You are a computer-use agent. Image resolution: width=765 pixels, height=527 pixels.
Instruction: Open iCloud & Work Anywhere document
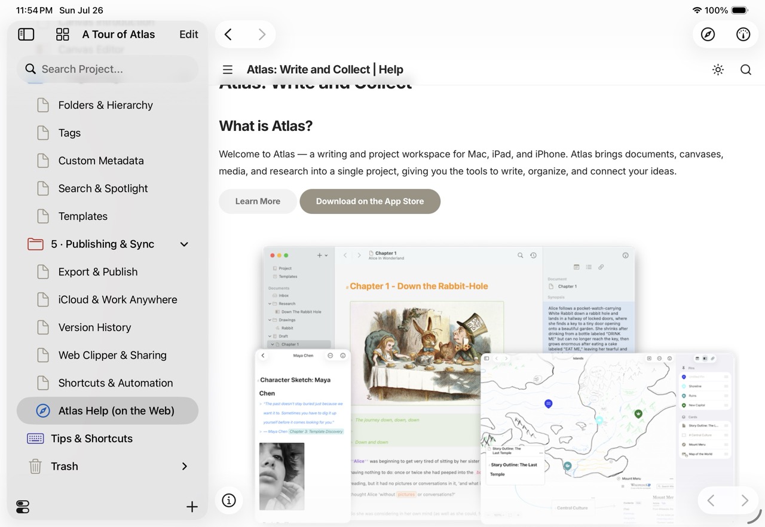pyautogui.click(x=108, y=299)
